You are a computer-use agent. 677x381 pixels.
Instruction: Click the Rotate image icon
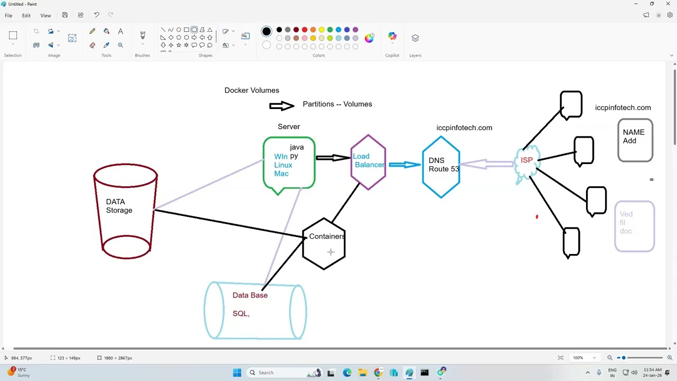pyautogui.click(x=51, y=32)
